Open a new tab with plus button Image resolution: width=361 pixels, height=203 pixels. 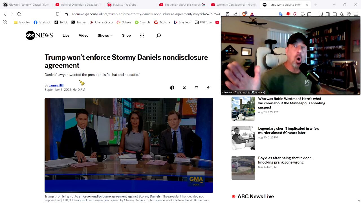[x=316, y=5]
